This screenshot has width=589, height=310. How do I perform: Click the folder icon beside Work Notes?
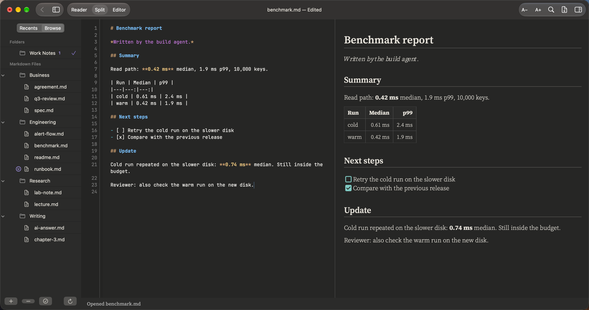pos(22,53)
